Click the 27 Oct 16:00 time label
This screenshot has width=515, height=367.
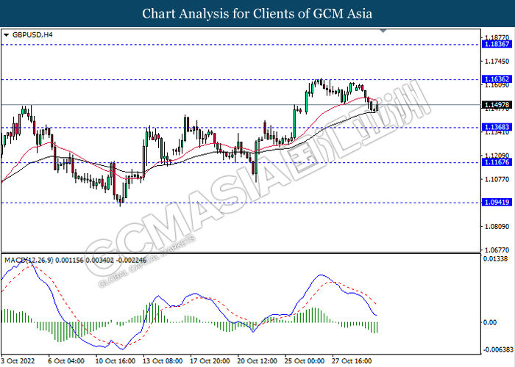click(x=352, y=361)
